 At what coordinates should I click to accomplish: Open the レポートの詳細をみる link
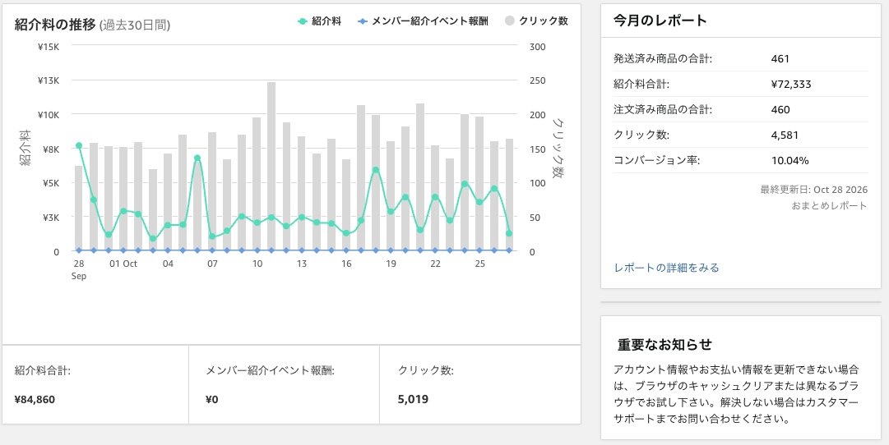click(667, 268)
